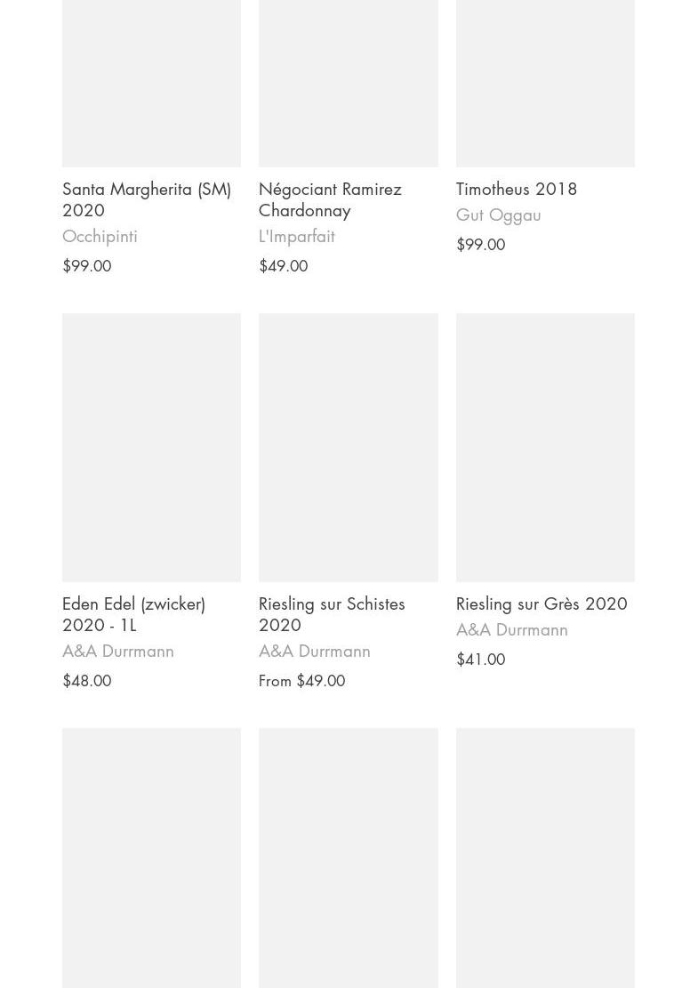Click the L'Imparfait producer name
Image resolution: width=698 pixels, height=988 pixels.
coord(296,236)
